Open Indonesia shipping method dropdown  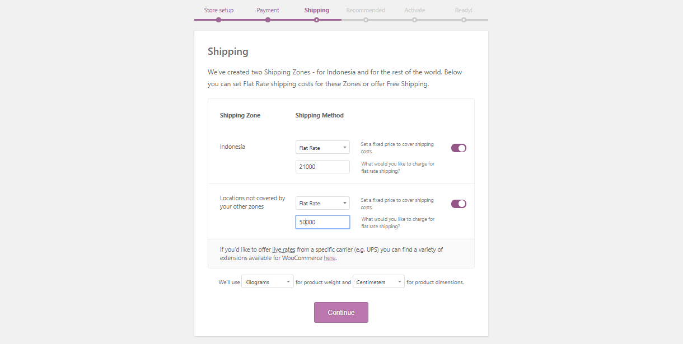pos(322,148)
